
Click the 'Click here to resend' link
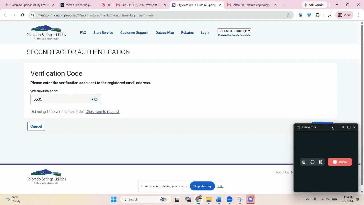point(102,112)
